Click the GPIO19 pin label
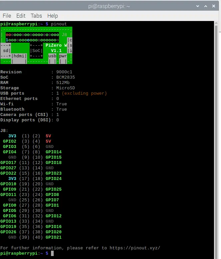The image size is (221, 259). tap(8, 226)
